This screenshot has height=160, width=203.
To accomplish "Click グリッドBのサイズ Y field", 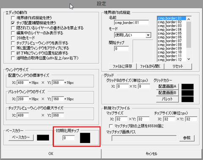I will [x=144, y=86].
